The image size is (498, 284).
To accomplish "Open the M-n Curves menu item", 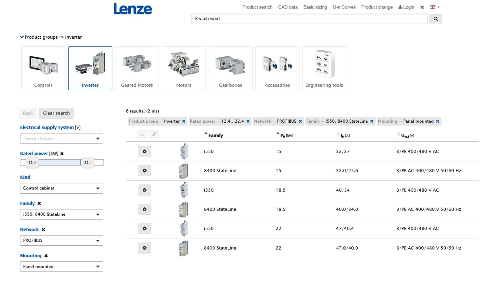I will pyautogui.click(x=344, y=7).
